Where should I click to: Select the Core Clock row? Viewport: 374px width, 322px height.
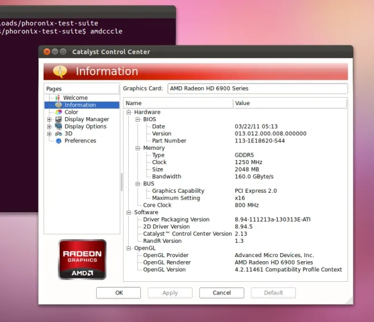(235, 205)
